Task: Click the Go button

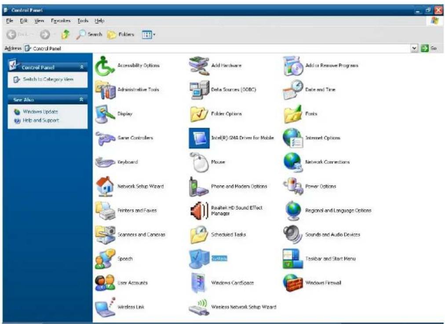Action: pos(429,48)
